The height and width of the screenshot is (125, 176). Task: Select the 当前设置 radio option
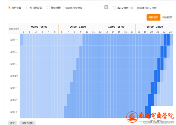pos(9,8)
